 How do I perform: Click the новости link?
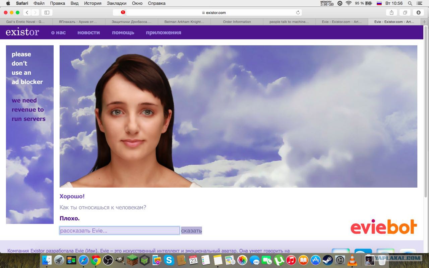click(88, 32)
